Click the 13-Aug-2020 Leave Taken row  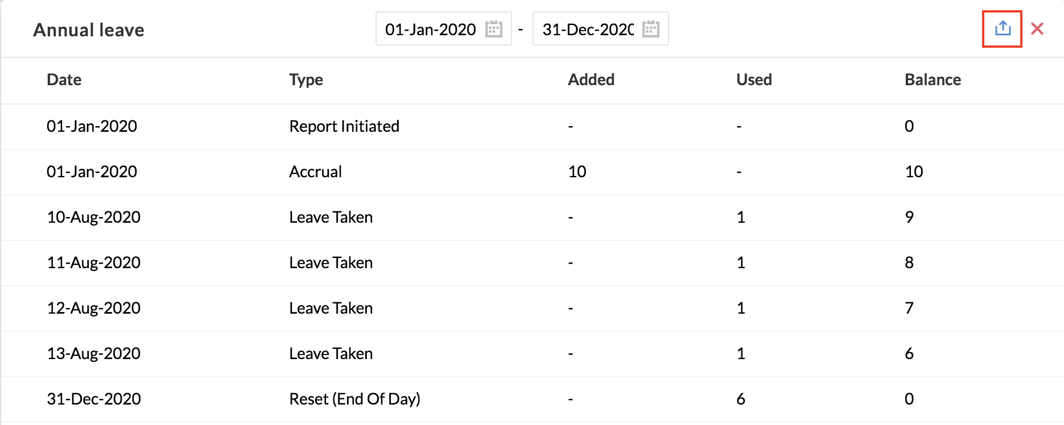(x=331, y=353)
